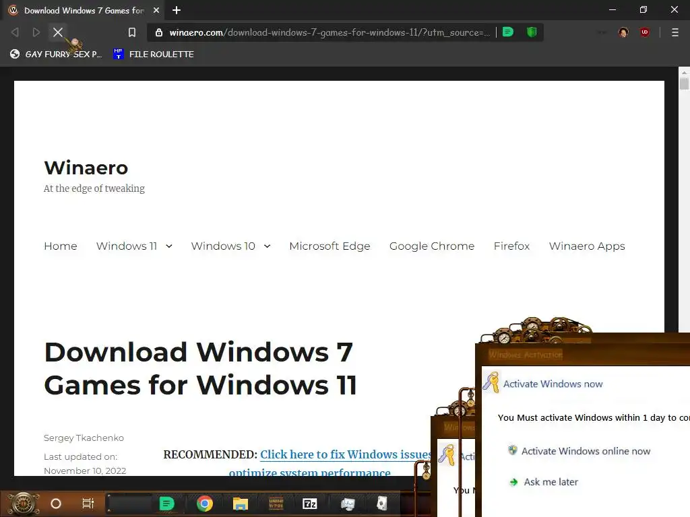Open a new tab with the plus button
The width and height of the screenshot is (690, 517).
177,10
